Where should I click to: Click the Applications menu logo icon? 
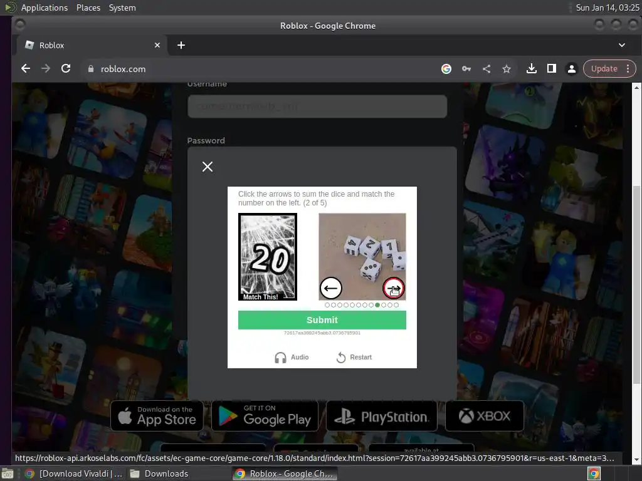point(11,8)
